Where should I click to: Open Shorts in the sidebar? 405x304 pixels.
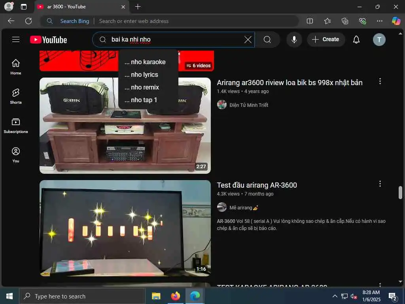(16, 96)
